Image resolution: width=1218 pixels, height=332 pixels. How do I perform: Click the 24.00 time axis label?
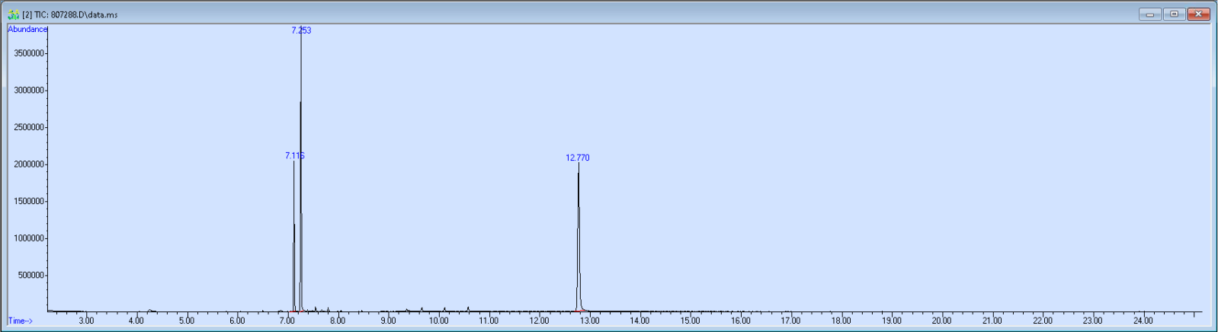pyautogui.click(x=1143, y=321)
